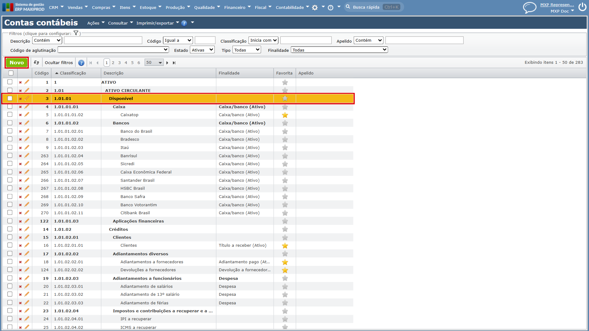Open the chat speech bubble icon
This screenshot has width=589, height=331.
click(529, 8)
